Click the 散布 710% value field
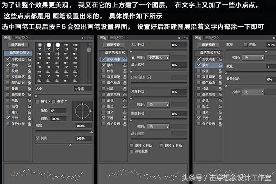This screenshot has width=276, height=184. pyautogui.click(x=271, y=45)
